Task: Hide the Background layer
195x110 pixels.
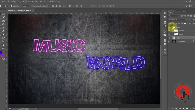Action: coord(169,42)
